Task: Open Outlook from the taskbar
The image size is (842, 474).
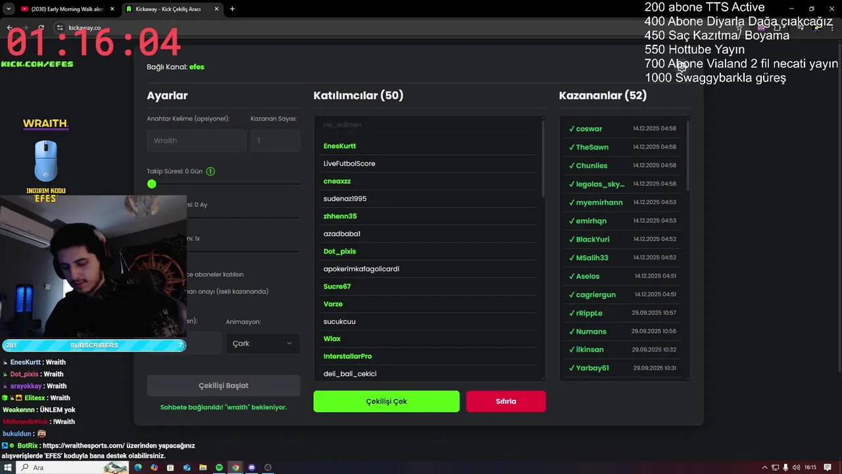Action: coord(187,467)
